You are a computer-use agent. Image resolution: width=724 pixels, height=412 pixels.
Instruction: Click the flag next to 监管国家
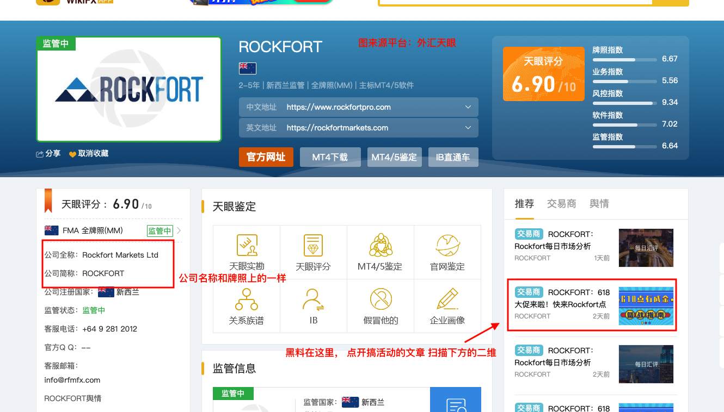point(350,402)
